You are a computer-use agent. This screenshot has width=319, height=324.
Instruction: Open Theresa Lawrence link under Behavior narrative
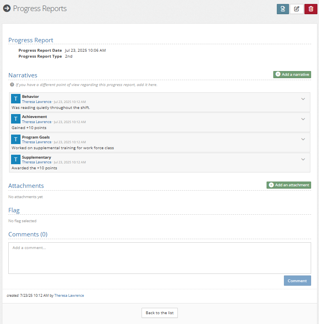(37, 102)
